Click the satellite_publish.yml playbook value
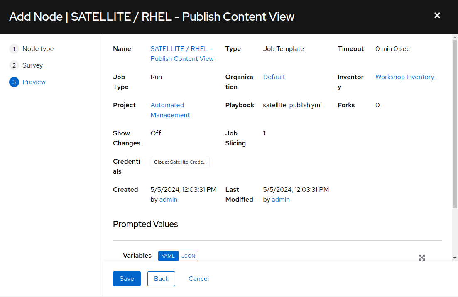 click(292, 105)
